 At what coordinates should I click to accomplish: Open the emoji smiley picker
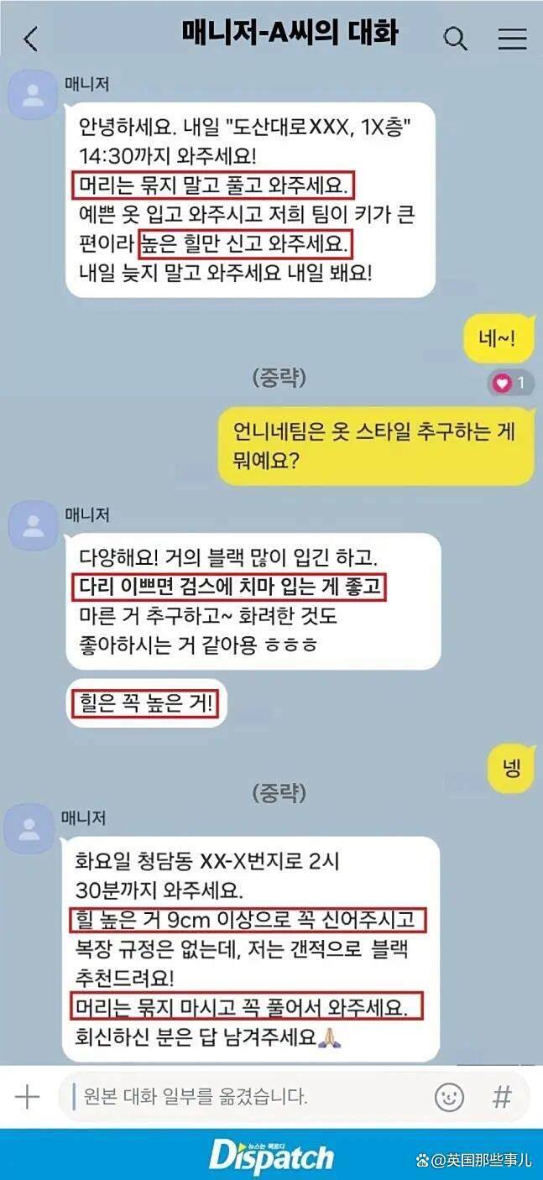(x=449, y=1096)
